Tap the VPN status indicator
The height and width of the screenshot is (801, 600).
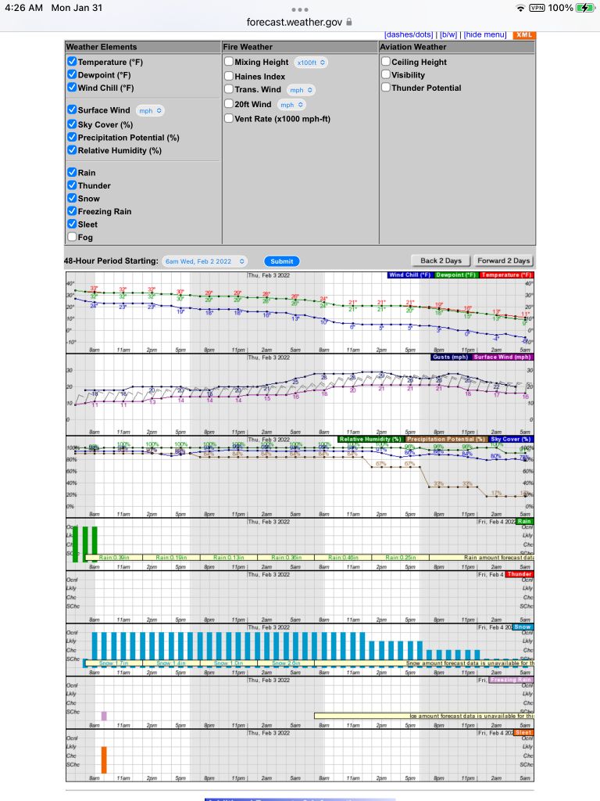point(537,8)
